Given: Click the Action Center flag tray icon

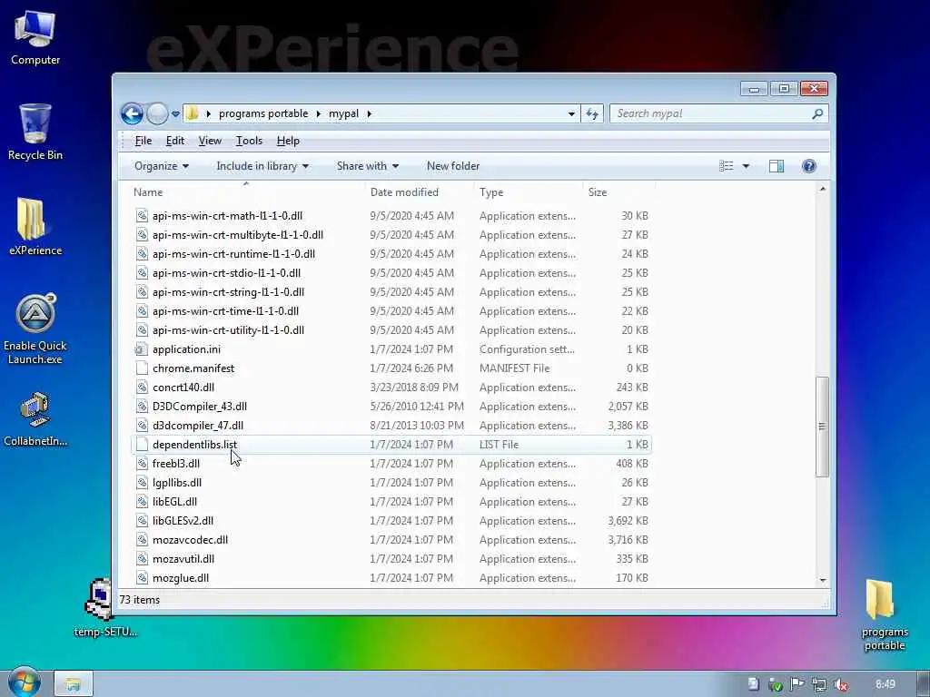Looking at the screenshot, I should tap(797, 684).
